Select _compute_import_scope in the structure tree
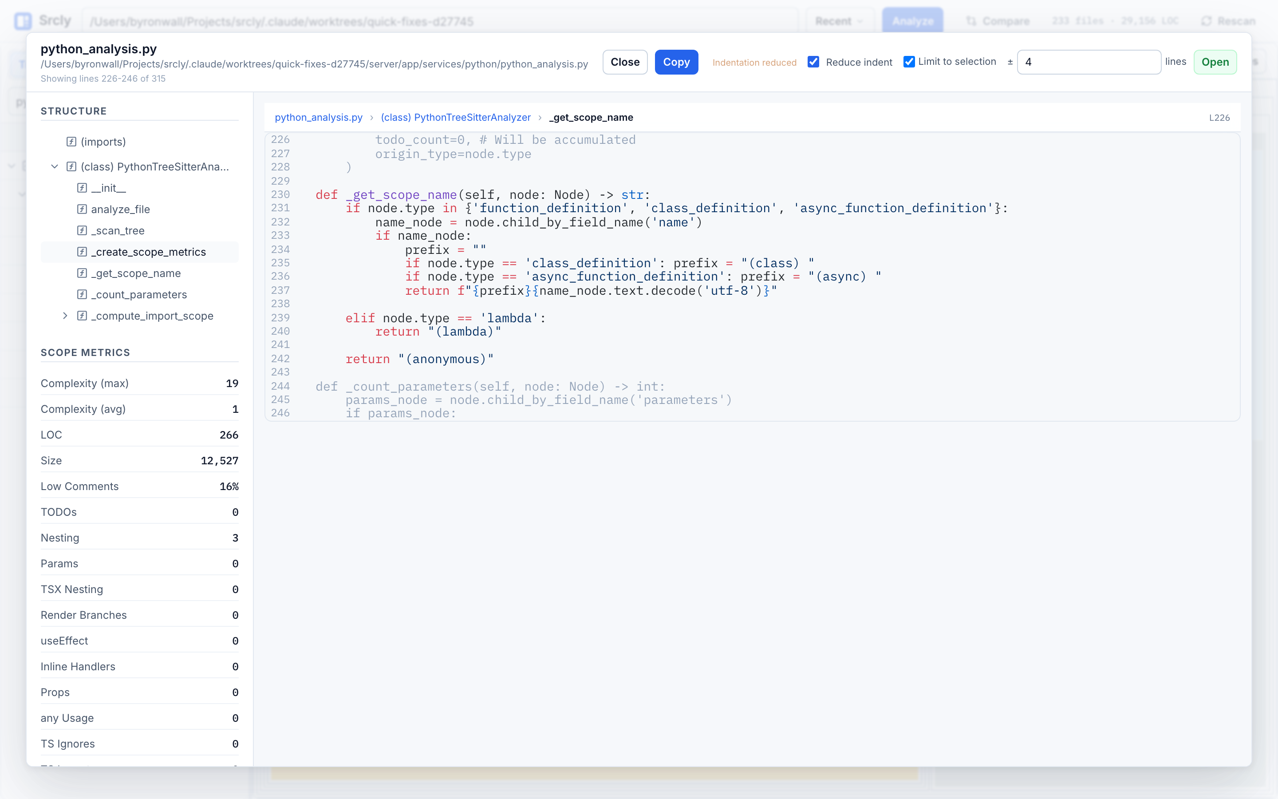 tap(152, 316)
